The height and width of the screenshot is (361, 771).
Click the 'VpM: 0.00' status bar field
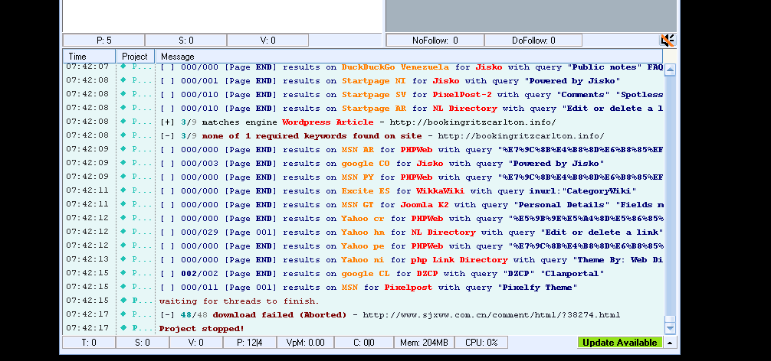click(305, 343)
